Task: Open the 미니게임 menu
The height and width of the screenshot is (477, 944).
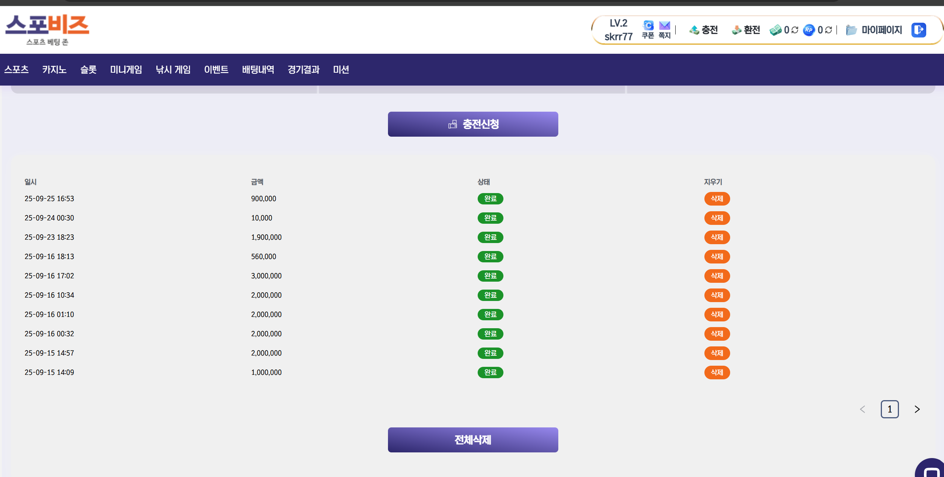Action: tap(126, 70)
